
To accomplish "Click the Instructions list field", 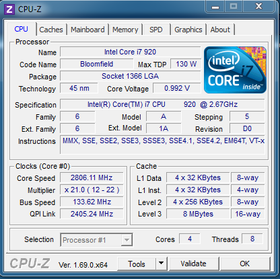I will click(162, 145).
